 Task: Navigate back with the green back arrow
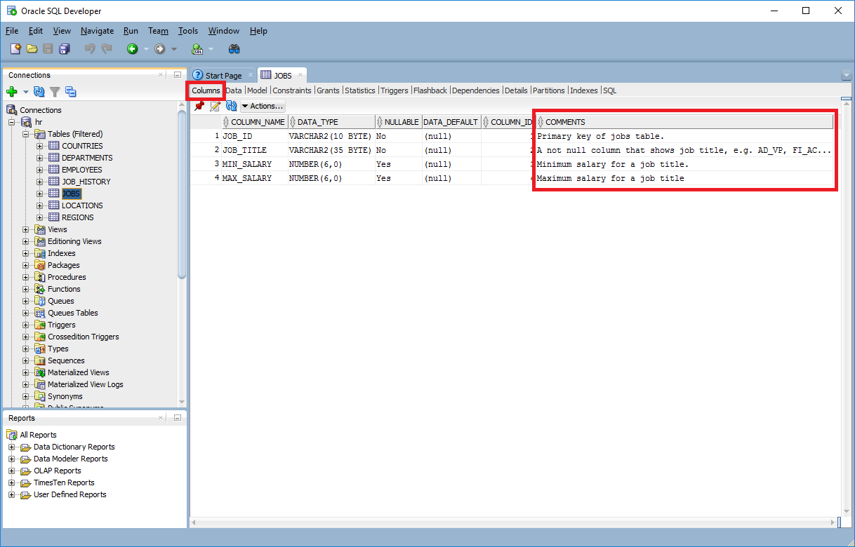click(x=133, y=49)
